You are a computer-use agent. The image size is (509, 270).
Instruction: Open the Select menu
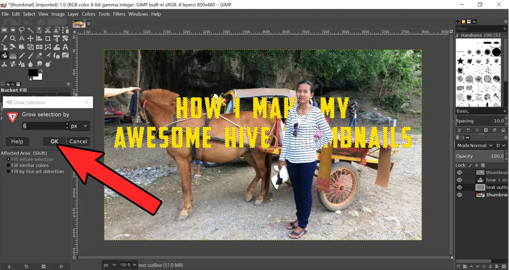point(29,14)
